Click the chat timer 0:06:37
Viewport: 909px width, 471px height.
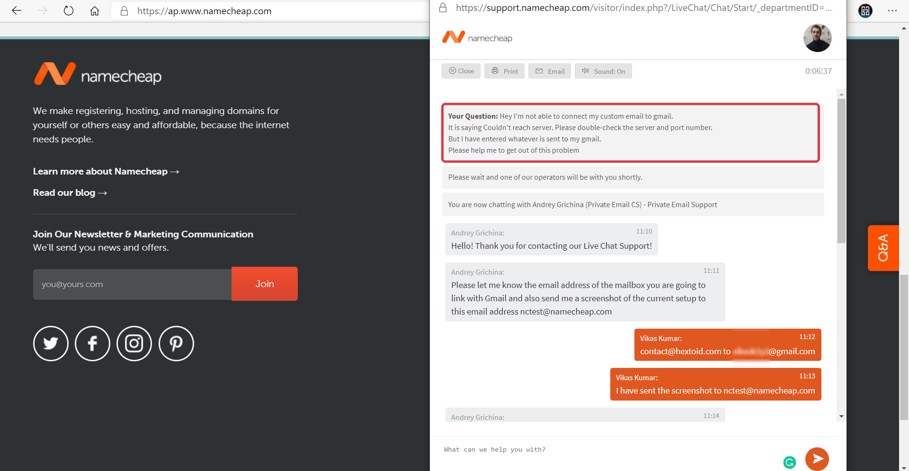(818, 71)
